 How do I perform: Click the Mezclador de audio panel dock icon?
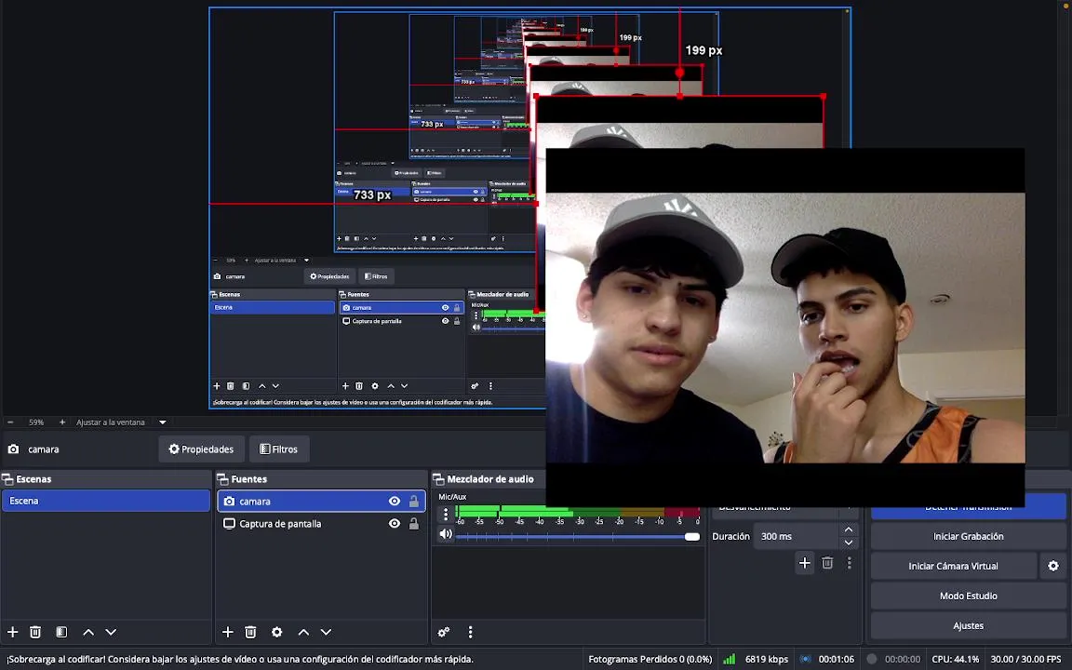click(x=438, y=479)
